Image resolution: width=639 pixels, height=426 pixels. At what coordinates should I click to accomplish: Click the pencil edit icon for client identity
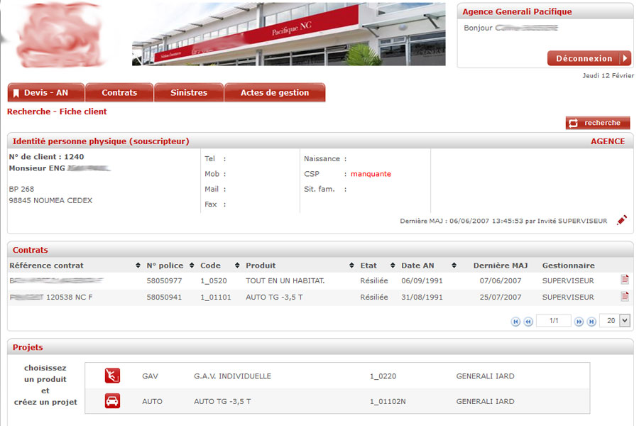(x=622, y=220)
